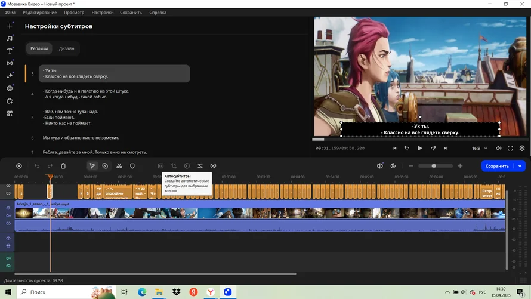531x299 pixels.
Task: Zoom out the timeline with minus
Action: click(411, 166)
